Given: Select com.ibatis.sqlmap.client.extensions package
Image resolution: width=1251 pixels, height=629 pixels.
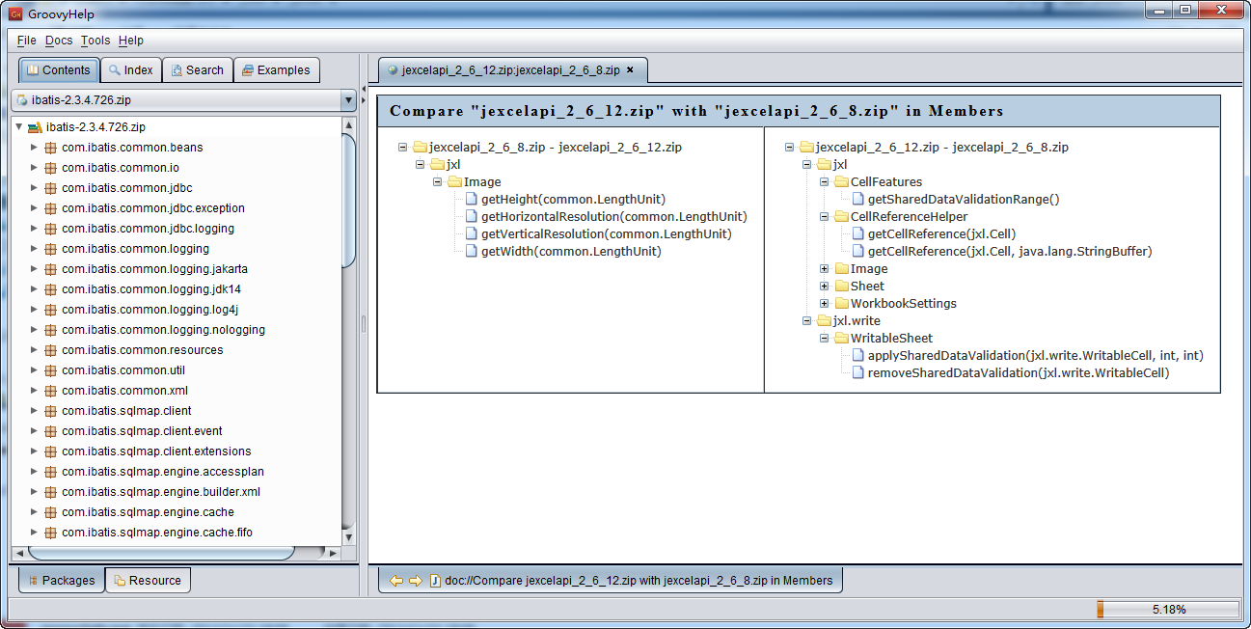Looking at the screenshot, I should click(x=156, y=451).
